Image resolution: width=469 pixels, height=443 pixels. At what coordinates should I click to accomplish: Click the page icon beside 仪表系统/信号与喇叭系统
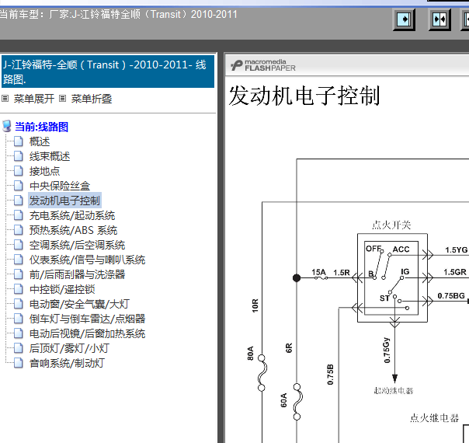pyautogui.click(x=19, y=260)
